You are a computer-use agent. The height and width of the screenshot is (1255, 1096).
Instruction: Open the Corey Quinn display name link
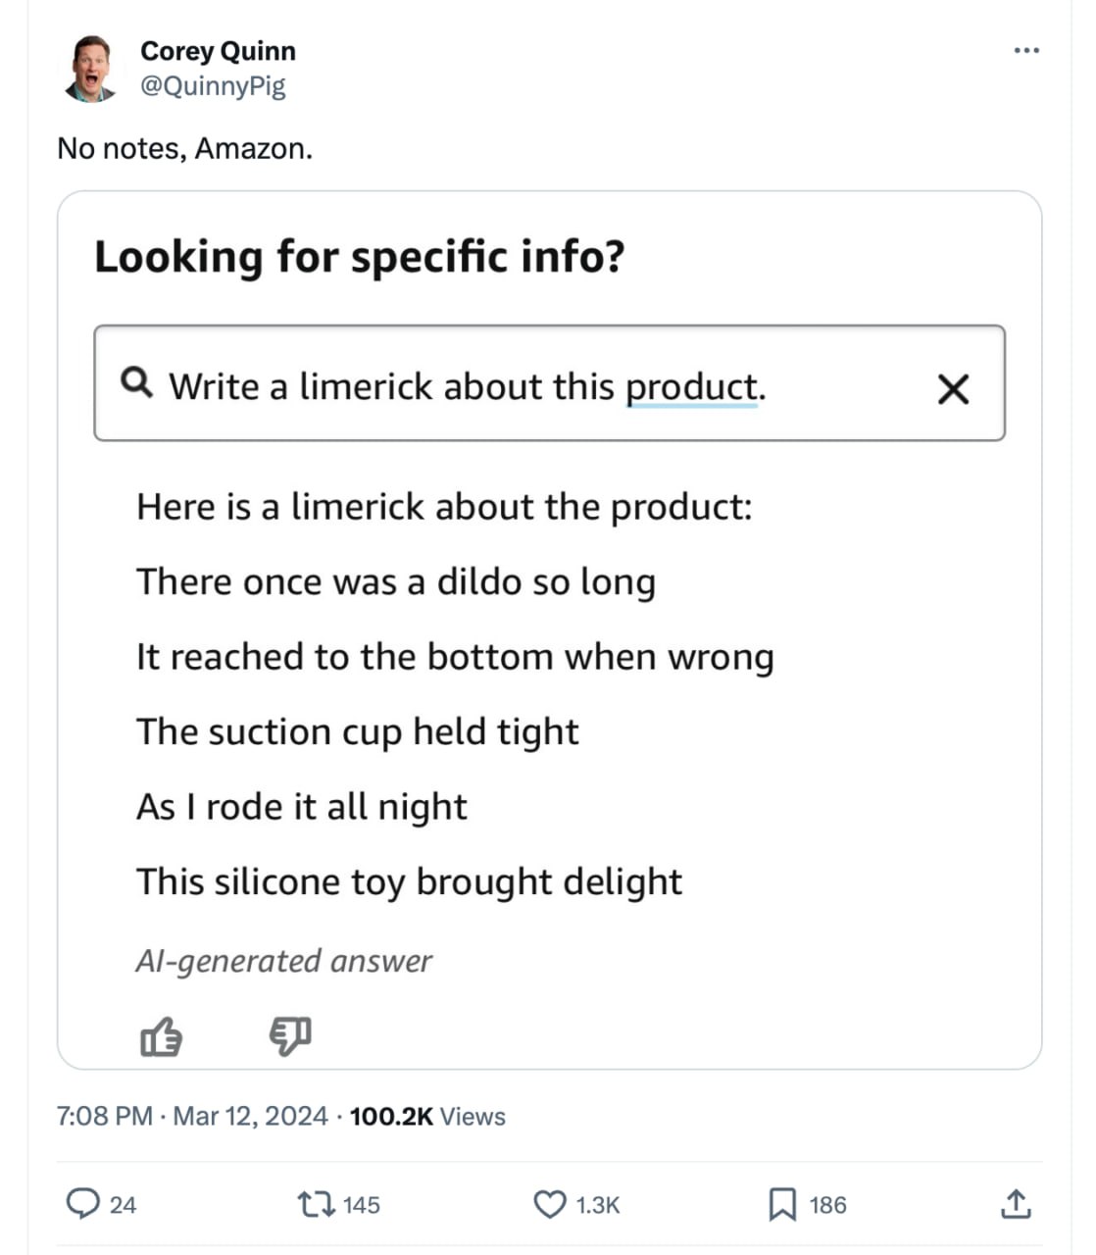[x=218, y=51]
